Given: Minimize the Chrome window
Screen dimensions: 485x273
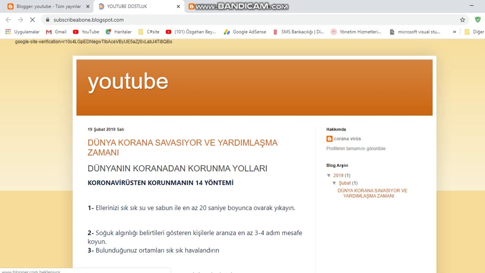Looking at the screenshot, I should click(x=472, y=6).
